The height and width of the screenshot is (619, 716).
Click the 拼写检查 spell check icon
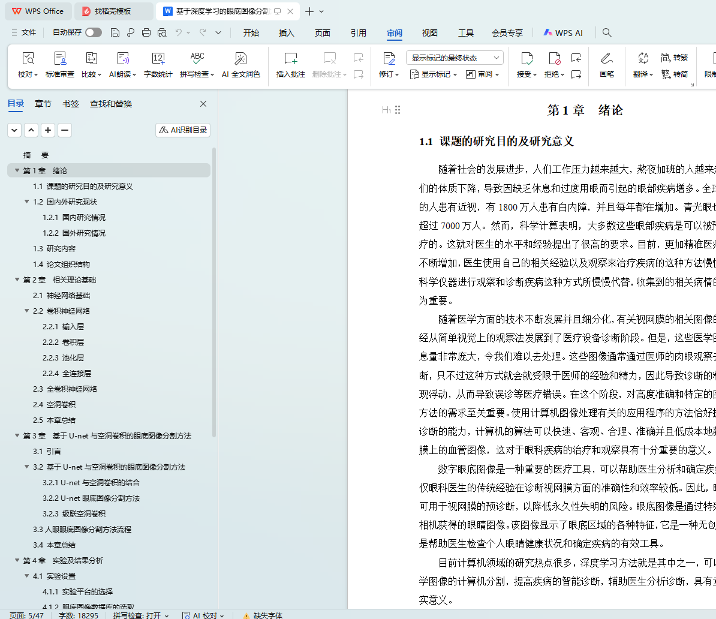click(x=197, y=59)
